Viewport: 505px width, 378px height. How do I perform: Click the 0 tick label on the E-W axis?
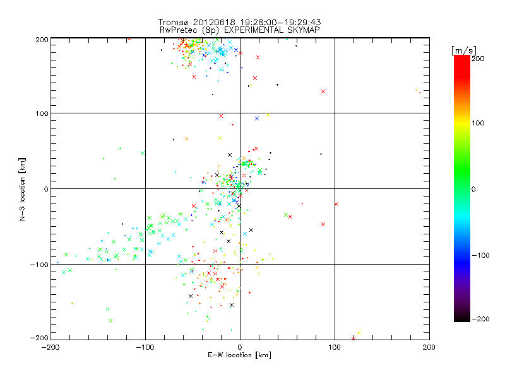(240, 347)
